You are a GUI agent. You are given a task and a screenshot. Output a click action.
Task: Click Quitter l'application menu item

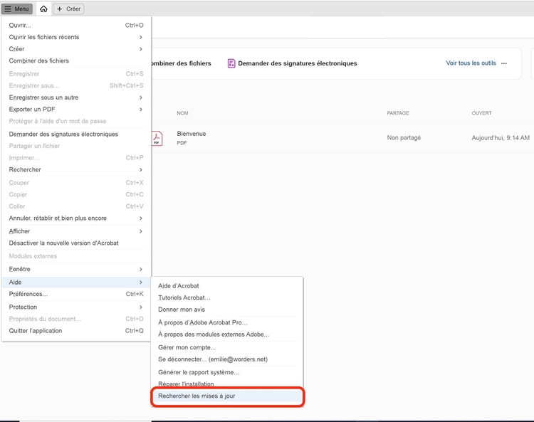pyautogui.click(x=36, y=330)
